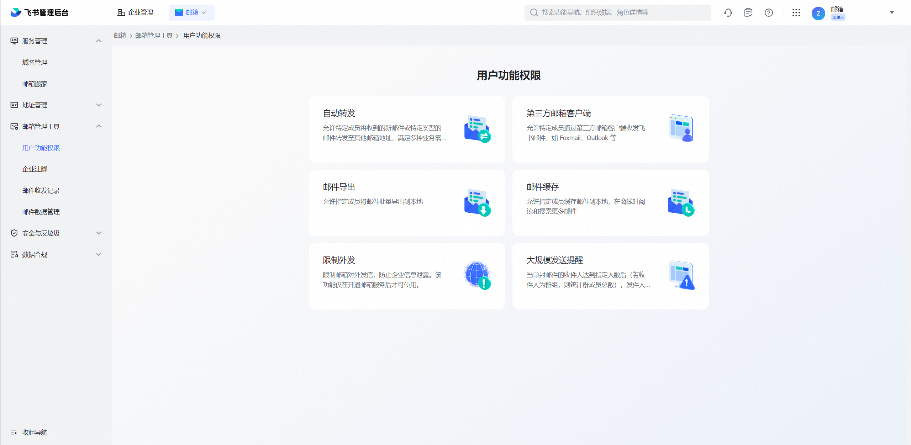Expand the 地址管理 sidebar section
911x445 pixels.
pos(99,105)
